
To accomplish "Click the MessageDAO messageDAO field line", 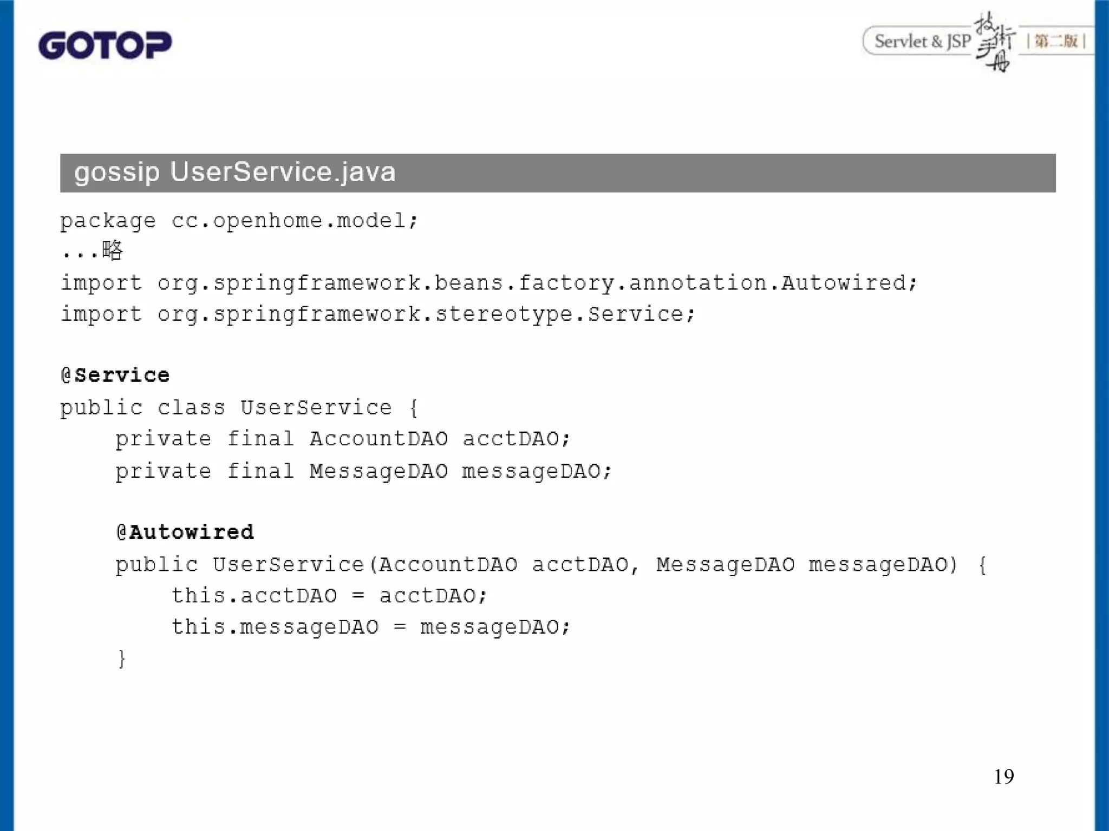I will tap(363, 471).
